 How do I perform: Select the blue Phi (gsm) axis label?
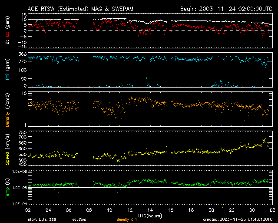[7, 70]
